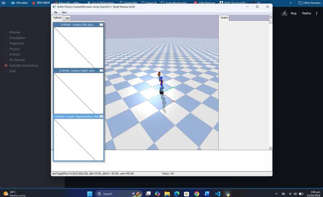Open the clock and date at 3:06 pm
This screenshot has width=323, height=197.
coord(313,194)
